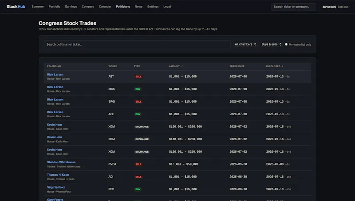This screenshot has height=201, width=355.
Task: Go to Settings in top nav
Action: click(x=153, y=7)
